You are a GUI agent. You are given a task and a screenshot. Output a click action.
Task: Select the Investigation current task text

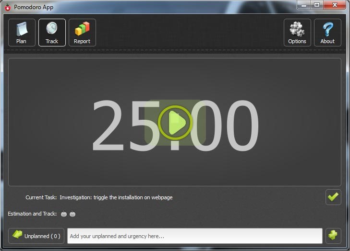pos(116,197)
